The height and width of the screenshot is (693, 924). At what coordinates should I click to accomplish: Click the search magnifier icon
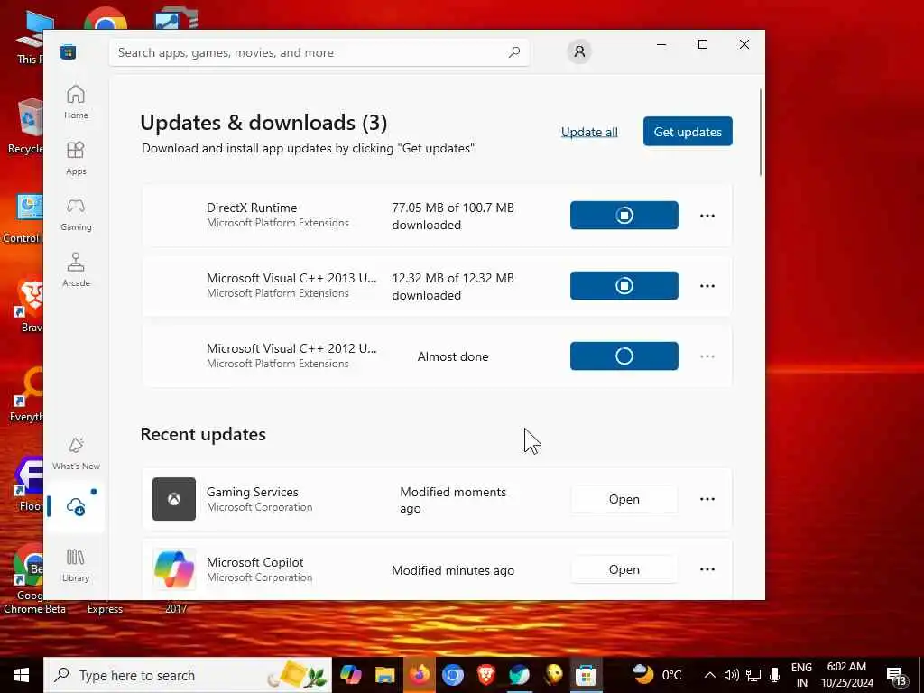(x=513, y=52)
